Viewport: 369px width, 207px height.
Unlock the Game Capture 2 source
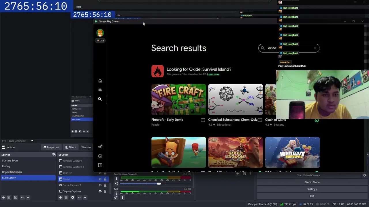coord(105,185)
